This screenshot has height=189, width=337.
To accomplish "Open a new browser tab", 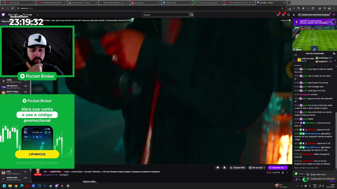I will tap(289, 3).
